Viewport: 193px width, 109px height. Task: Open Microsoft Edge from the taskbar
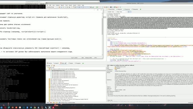(9, 107)
